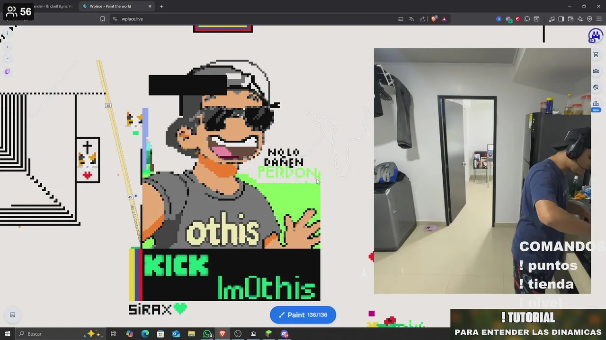Click the Paint 136/136 button

click(x=303, y=315)
